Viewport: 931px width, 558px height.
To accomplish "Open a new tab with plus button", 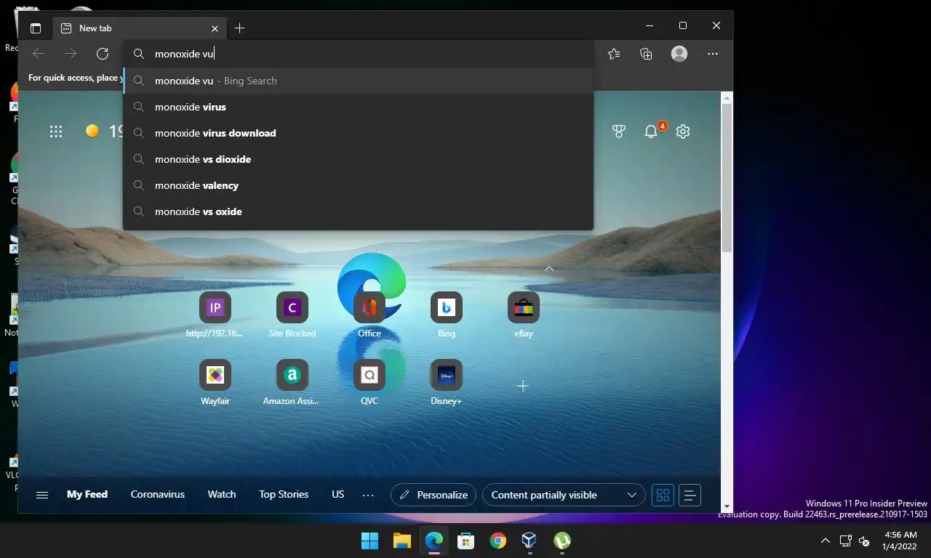I will (x=239, y=28).
